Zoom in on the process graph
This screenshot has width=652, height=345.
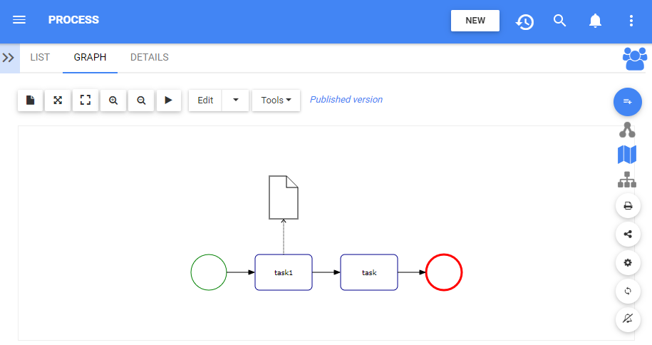pyautogui.click(x=113, y=101)
